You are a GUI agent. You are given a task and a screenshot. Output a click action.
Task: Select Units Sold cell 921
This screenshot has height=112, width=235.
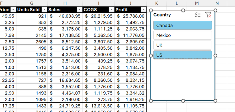32,16
